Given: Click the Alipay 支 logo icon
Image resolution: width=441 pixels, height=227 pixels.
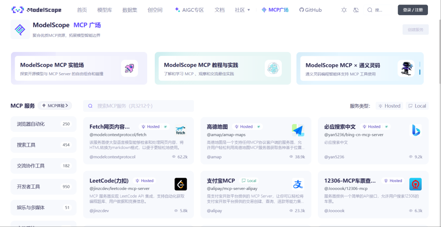Looking at the screenshot, I should 298,184.
